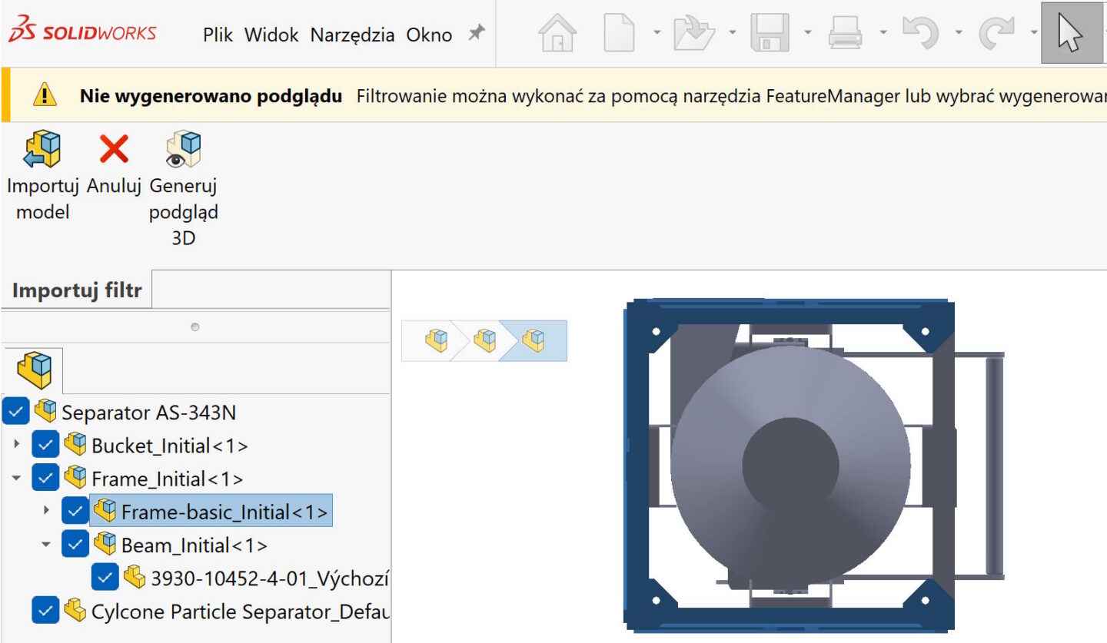This screenshot has width=1107, height=643.
Task: Click the red Anuluj cancel icon
Action: 114,149
